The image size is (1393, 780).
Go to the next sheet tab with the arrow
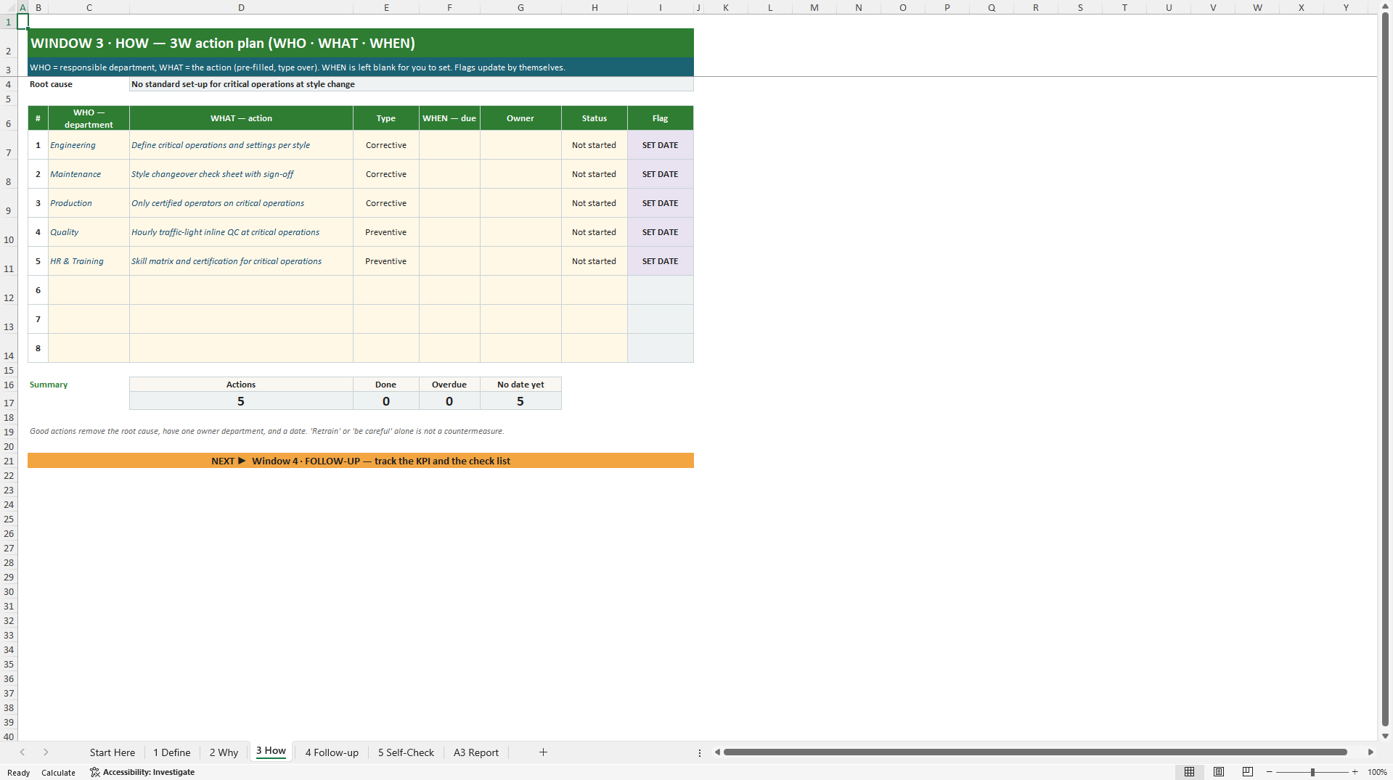[46, 752]
